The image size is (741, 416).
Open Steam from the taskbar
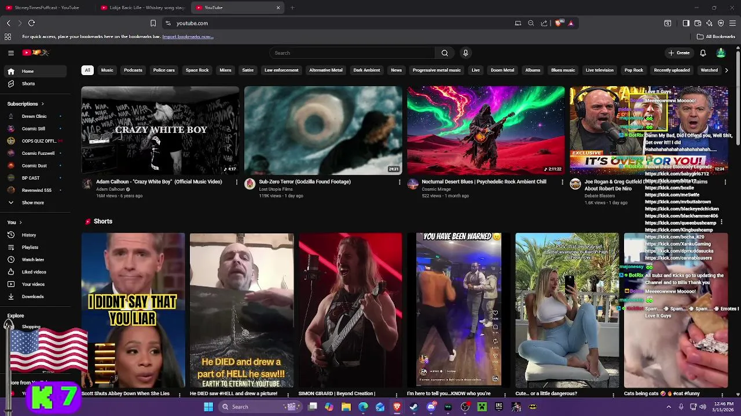pos(413,407)
